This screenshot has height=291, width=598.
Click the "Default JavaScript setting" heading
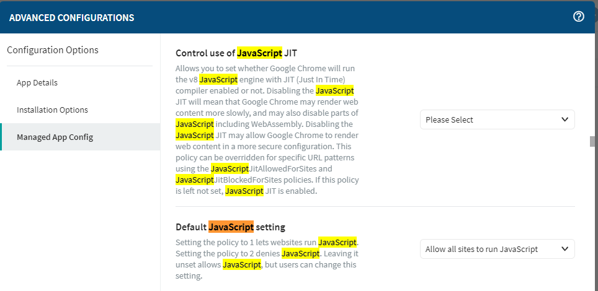[x=230, y=227]
